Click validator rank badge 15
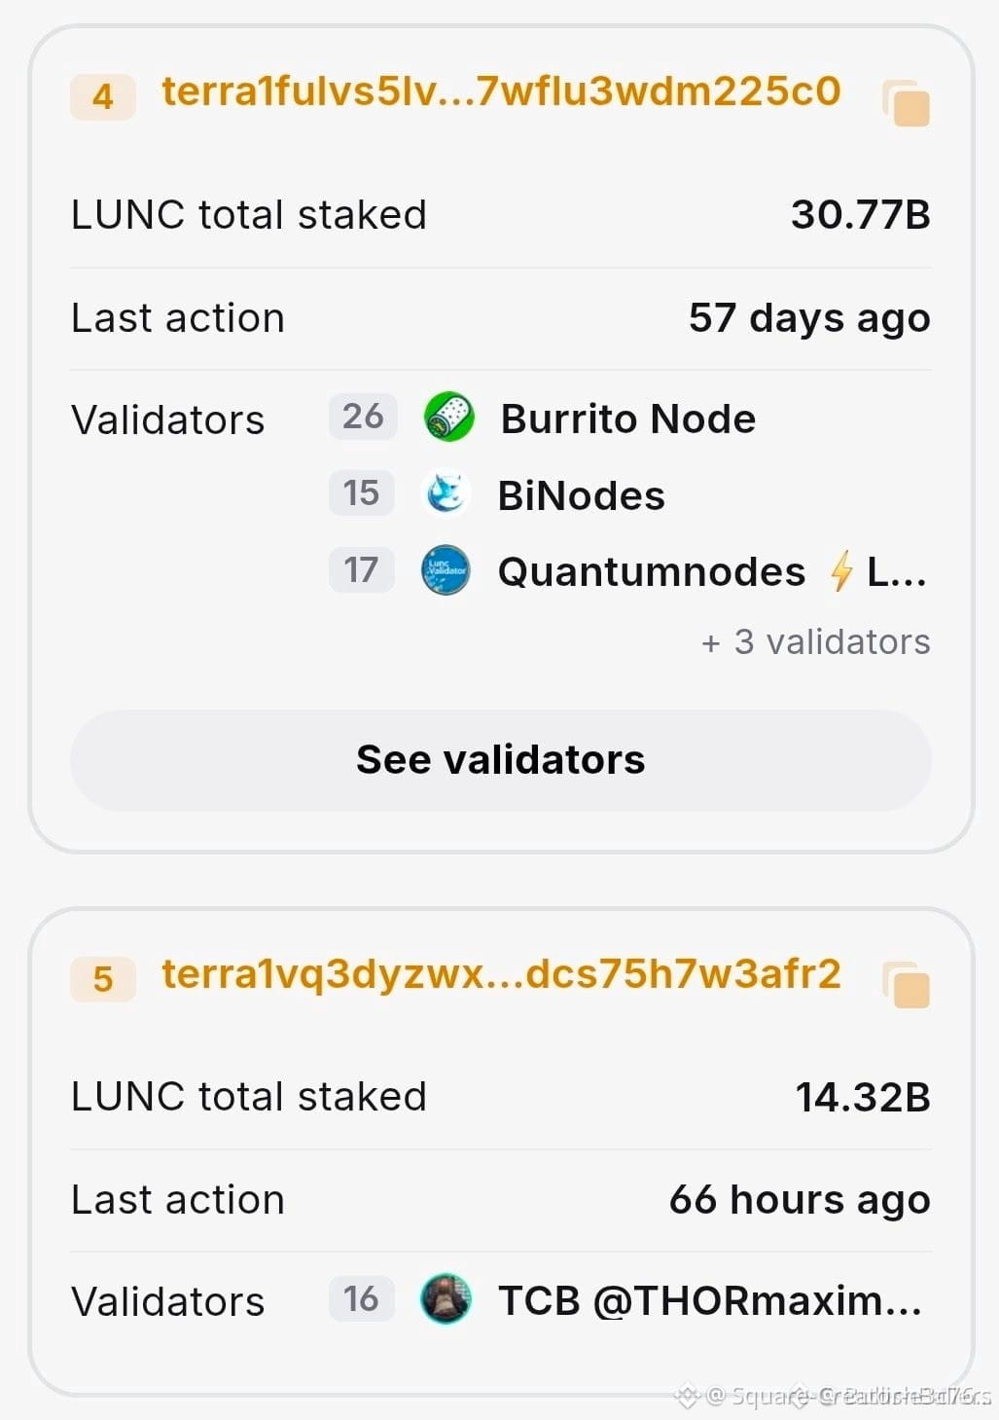 click(x=361, y=493)
